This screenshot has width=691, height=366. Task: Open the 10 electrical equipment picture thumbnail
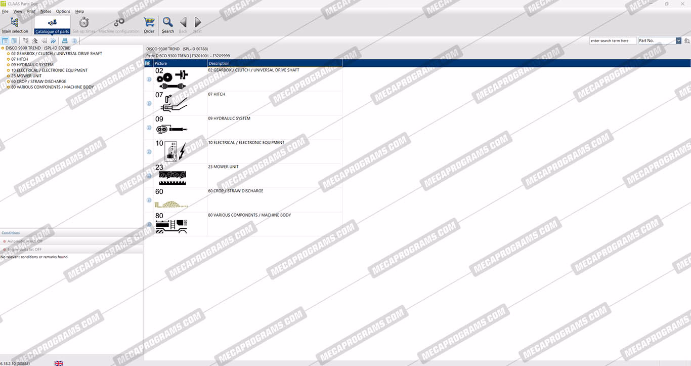(x=171, y=151)
